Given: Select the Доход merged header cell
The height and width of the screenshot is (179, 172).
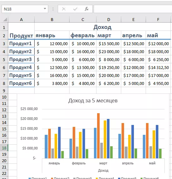Looking at the screenshot, I should [x=103, y=27].
